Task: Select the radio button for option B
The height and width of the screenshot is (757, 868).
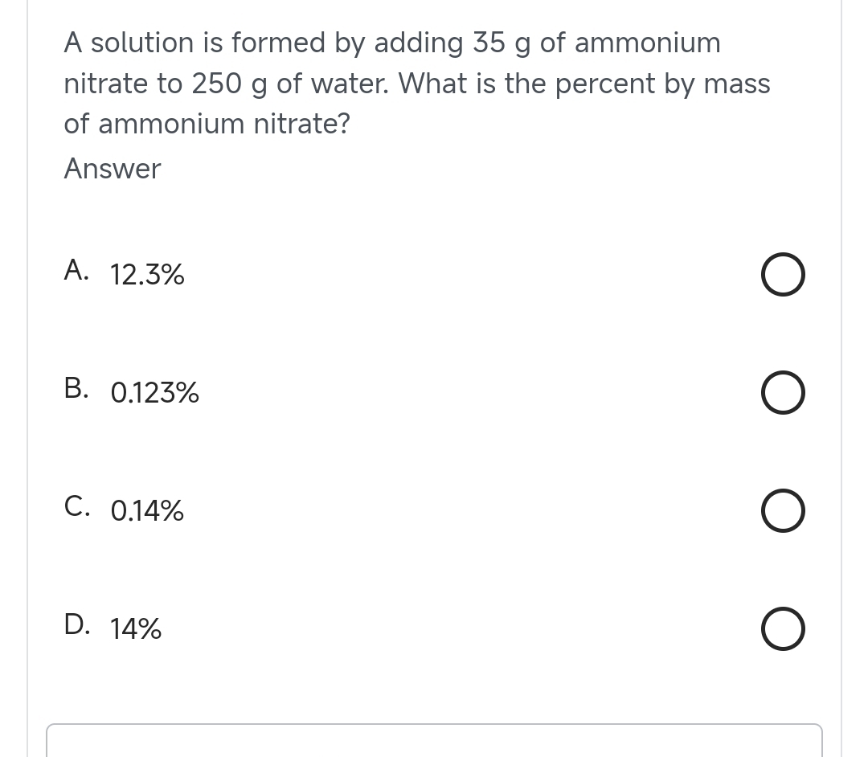Action: click(x=783, y=392)
